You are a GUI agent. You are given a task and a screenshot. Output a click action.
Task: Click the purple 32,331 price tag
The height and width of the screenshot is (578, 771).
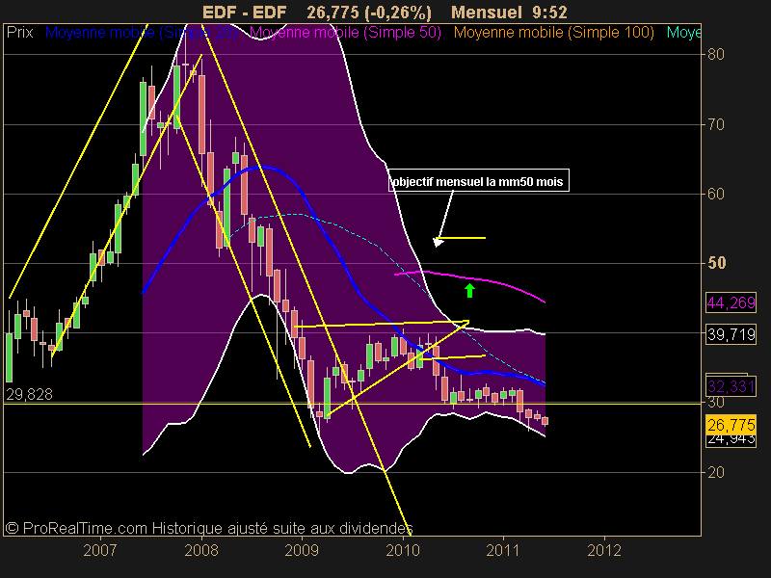[731, 386]
